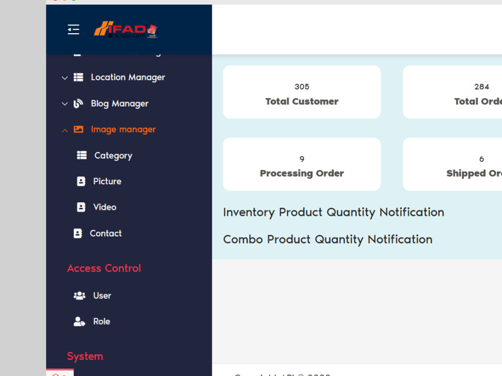Open Category under Image manager

(113, 156)
